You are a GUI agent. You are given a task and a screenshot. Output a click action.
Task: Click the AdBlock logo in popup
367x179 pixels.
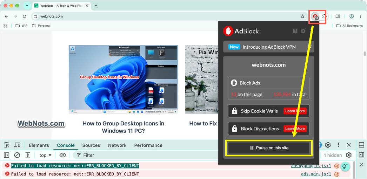click(x=241, y=31)
